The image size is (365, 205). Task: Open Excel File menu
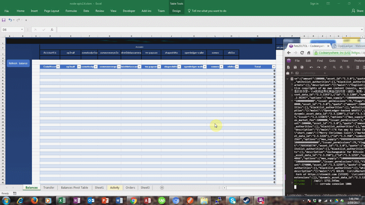coord(7,11)
